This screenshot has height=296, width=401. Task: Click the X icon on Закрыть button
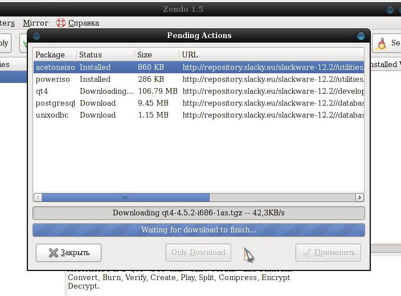coord(53,253)
